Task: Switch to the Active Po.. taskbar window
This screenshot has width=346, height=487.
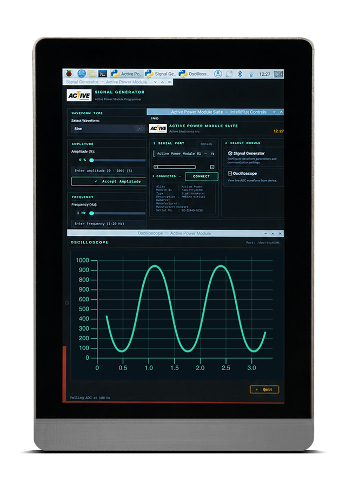Action: pyautogui.click(x=127, y=74)
